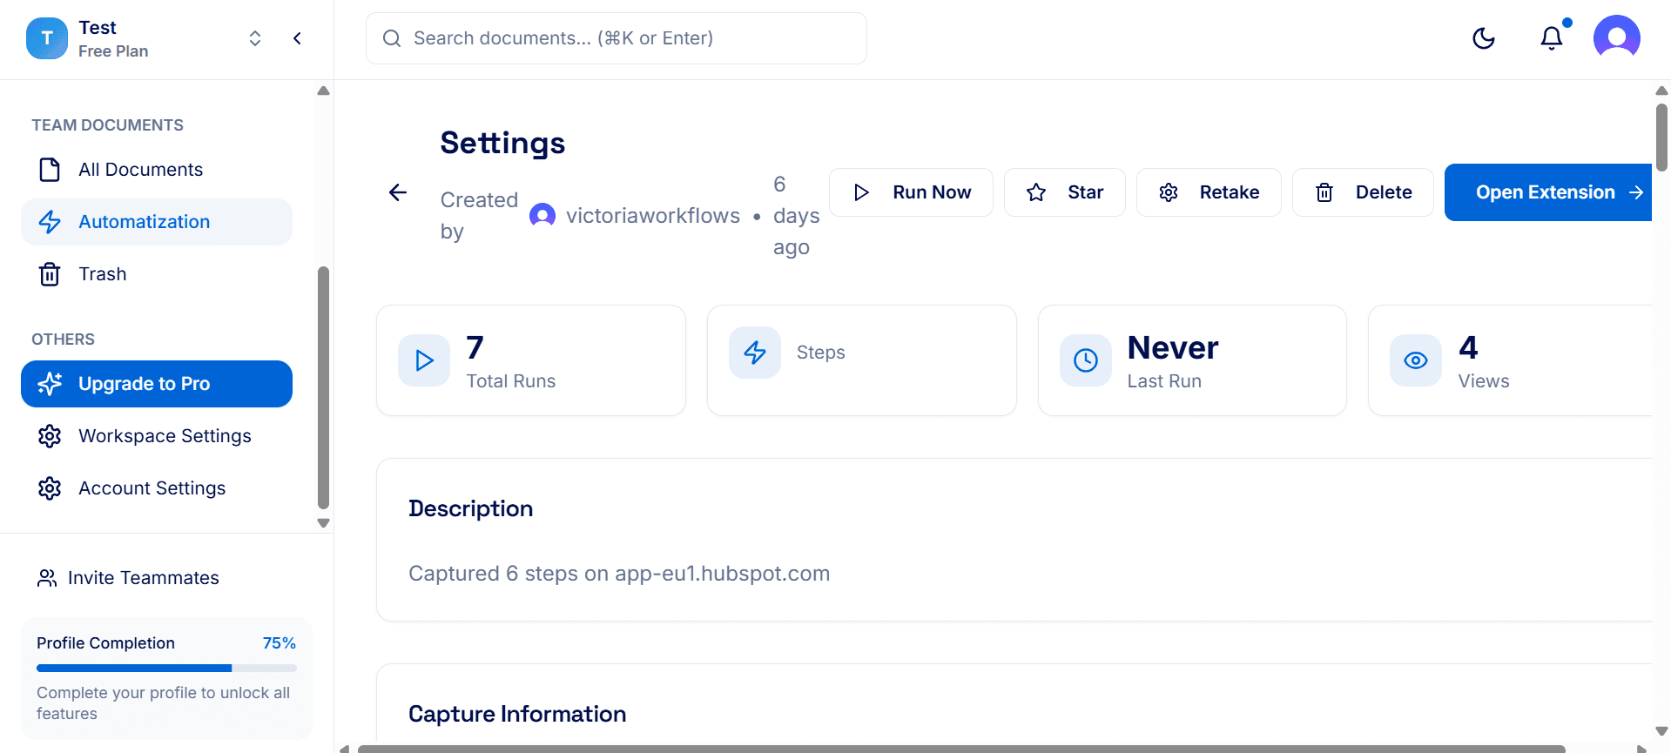Expand the workspace switcher chevrons
This screenshot has width=1671, height=753.
pos(255,38)
